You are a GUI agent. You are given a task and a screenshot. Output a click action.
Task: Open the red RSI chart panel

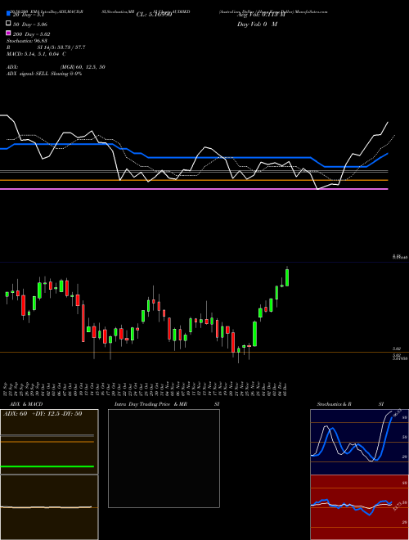pyautogui.click(x=359, y=507)
